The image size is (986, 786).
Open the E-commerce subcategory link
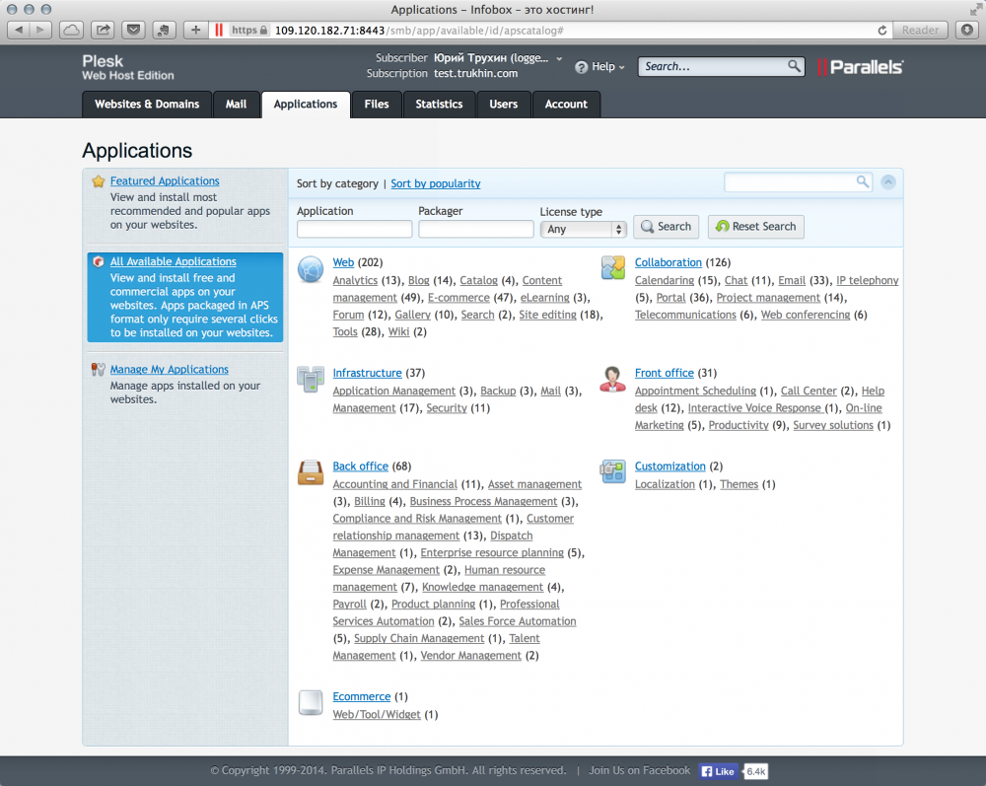coord(458,298)
